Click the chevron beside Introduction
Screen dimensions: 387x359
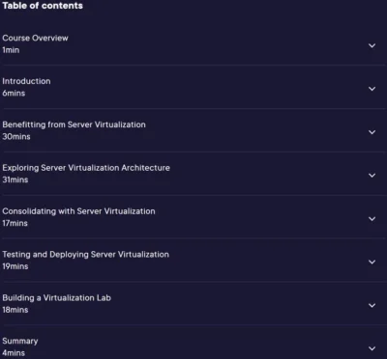[x=372, y=89]
